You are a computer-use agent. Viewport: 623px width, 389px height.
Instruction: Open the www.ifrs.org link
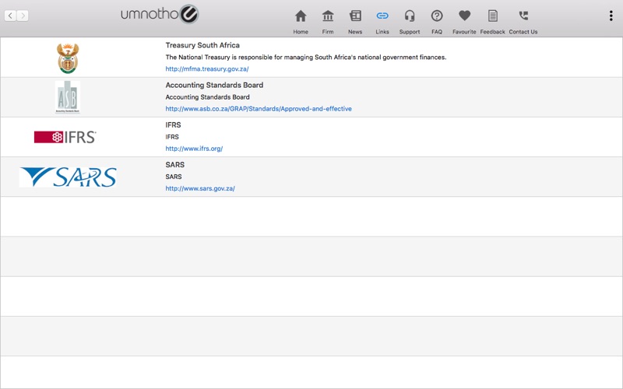[x=194, y=149]
